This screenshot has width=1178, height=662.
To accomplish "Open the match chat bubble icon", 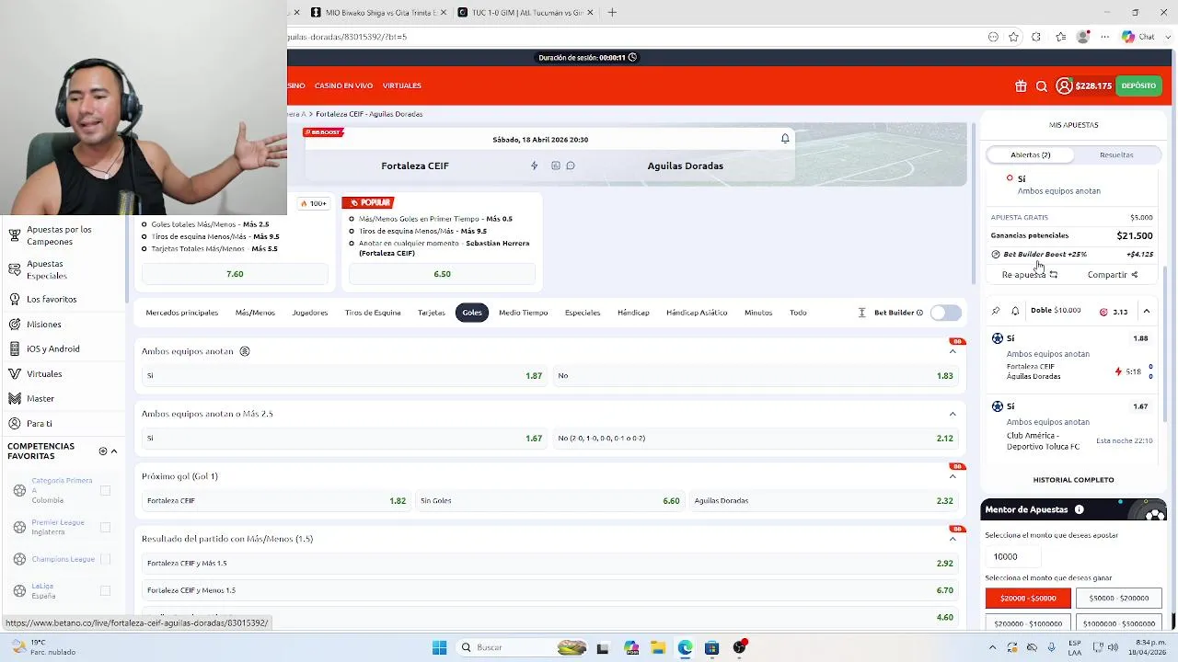I will coord(571,165).
